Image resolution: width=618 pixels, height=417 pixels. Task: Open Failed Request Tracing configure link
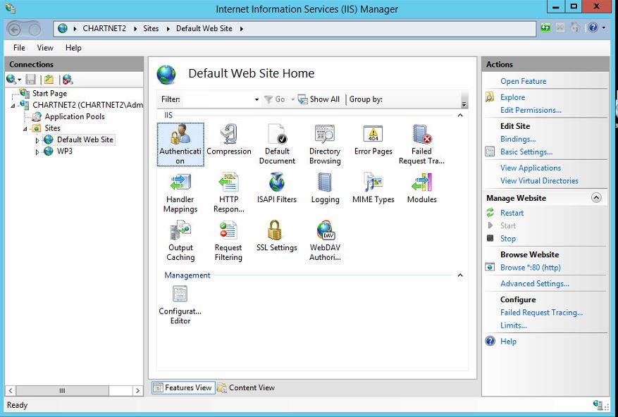541,313
